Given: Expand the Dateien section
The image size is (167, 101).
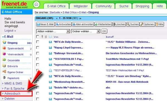Looking at the screenshot, I should pyautogui.click(x=8, y=98).
